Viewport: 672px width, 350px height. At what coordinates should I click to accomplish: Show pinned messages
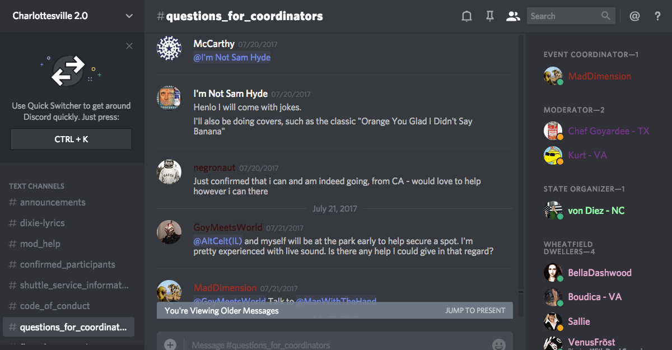click(490, 16)
